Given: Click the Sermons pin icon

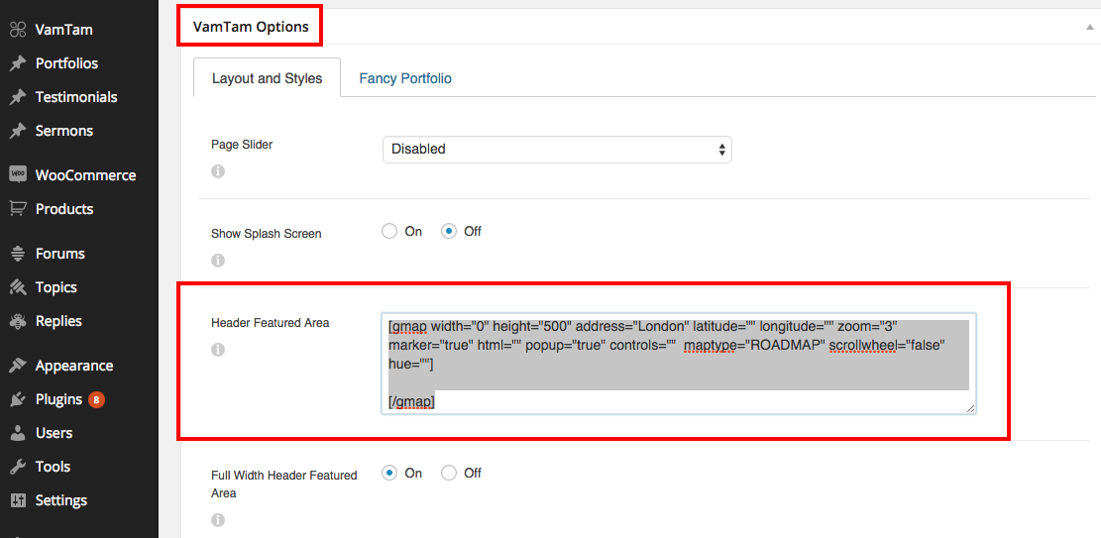Looking at the screenshot, I should coord(18,131).
